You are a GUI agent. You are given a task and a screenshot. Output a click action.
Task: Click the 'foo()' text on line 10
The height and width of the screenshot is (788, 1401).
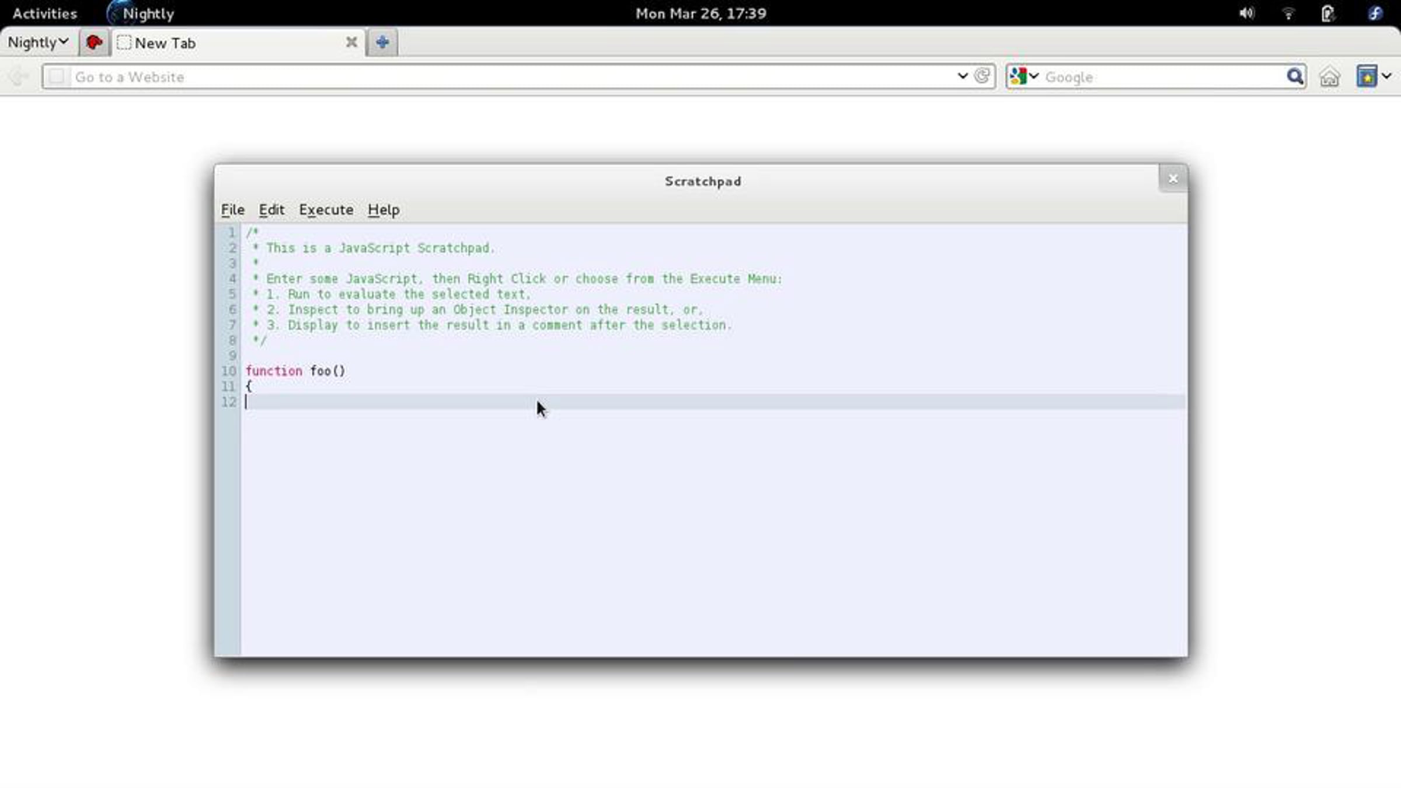[327, 371]
